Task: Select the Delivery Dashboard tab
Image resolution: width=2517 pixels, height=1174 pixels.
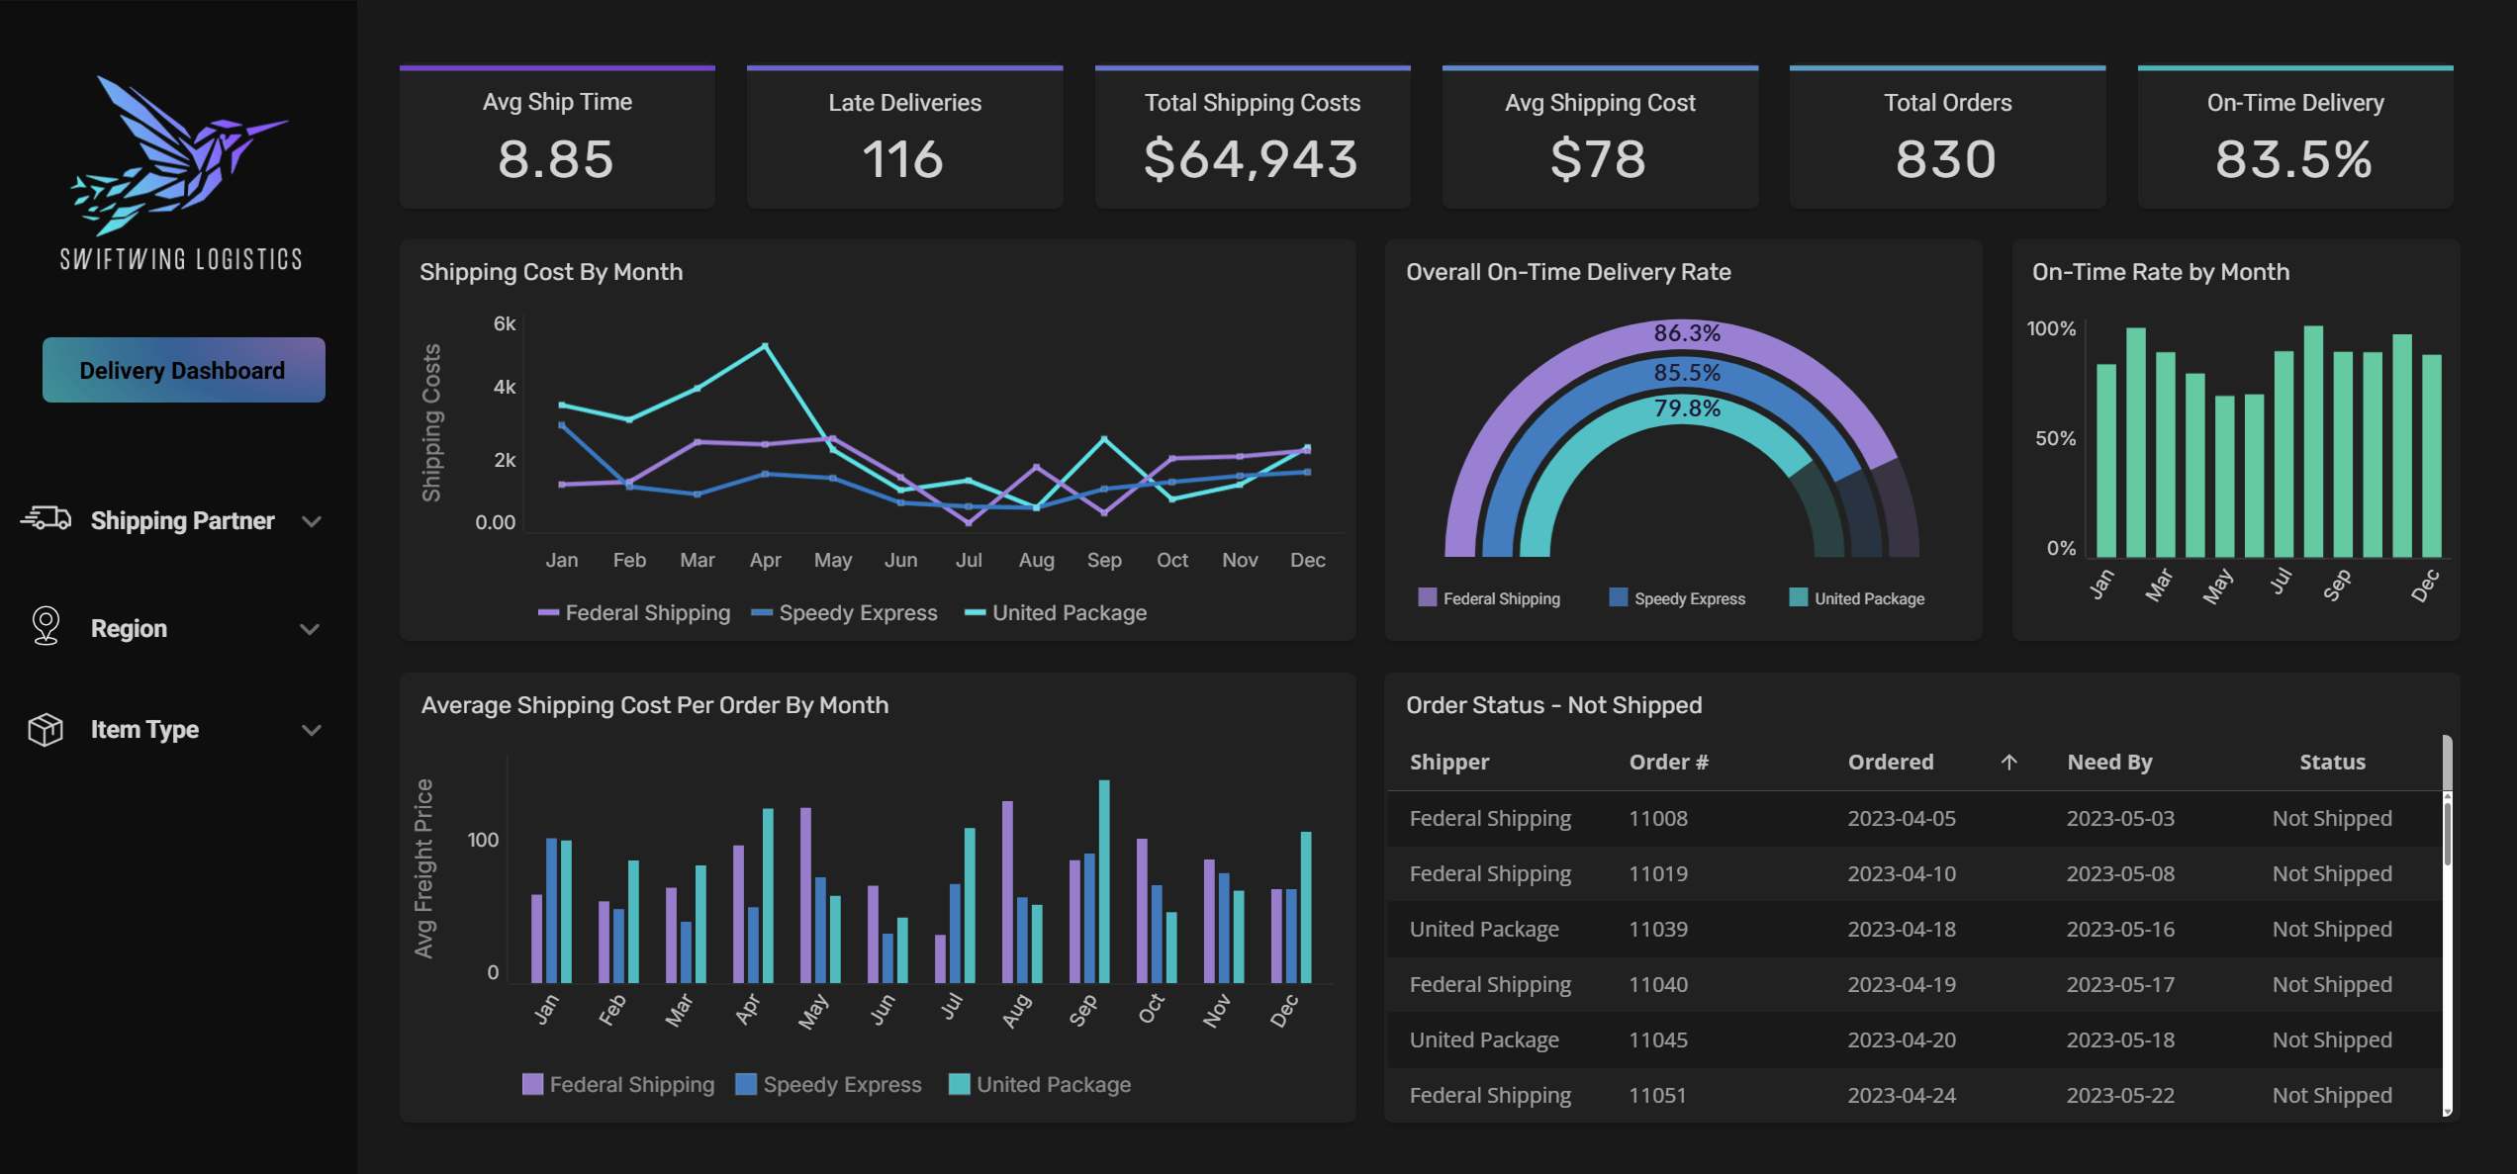Action: tap(182, 369)
